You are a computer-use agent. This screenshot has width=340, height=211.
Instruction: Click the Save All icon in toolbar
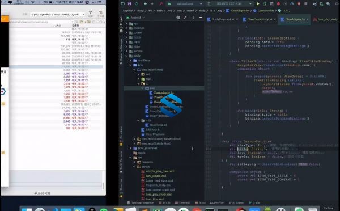pyautogui.click(x=129, y=4)
